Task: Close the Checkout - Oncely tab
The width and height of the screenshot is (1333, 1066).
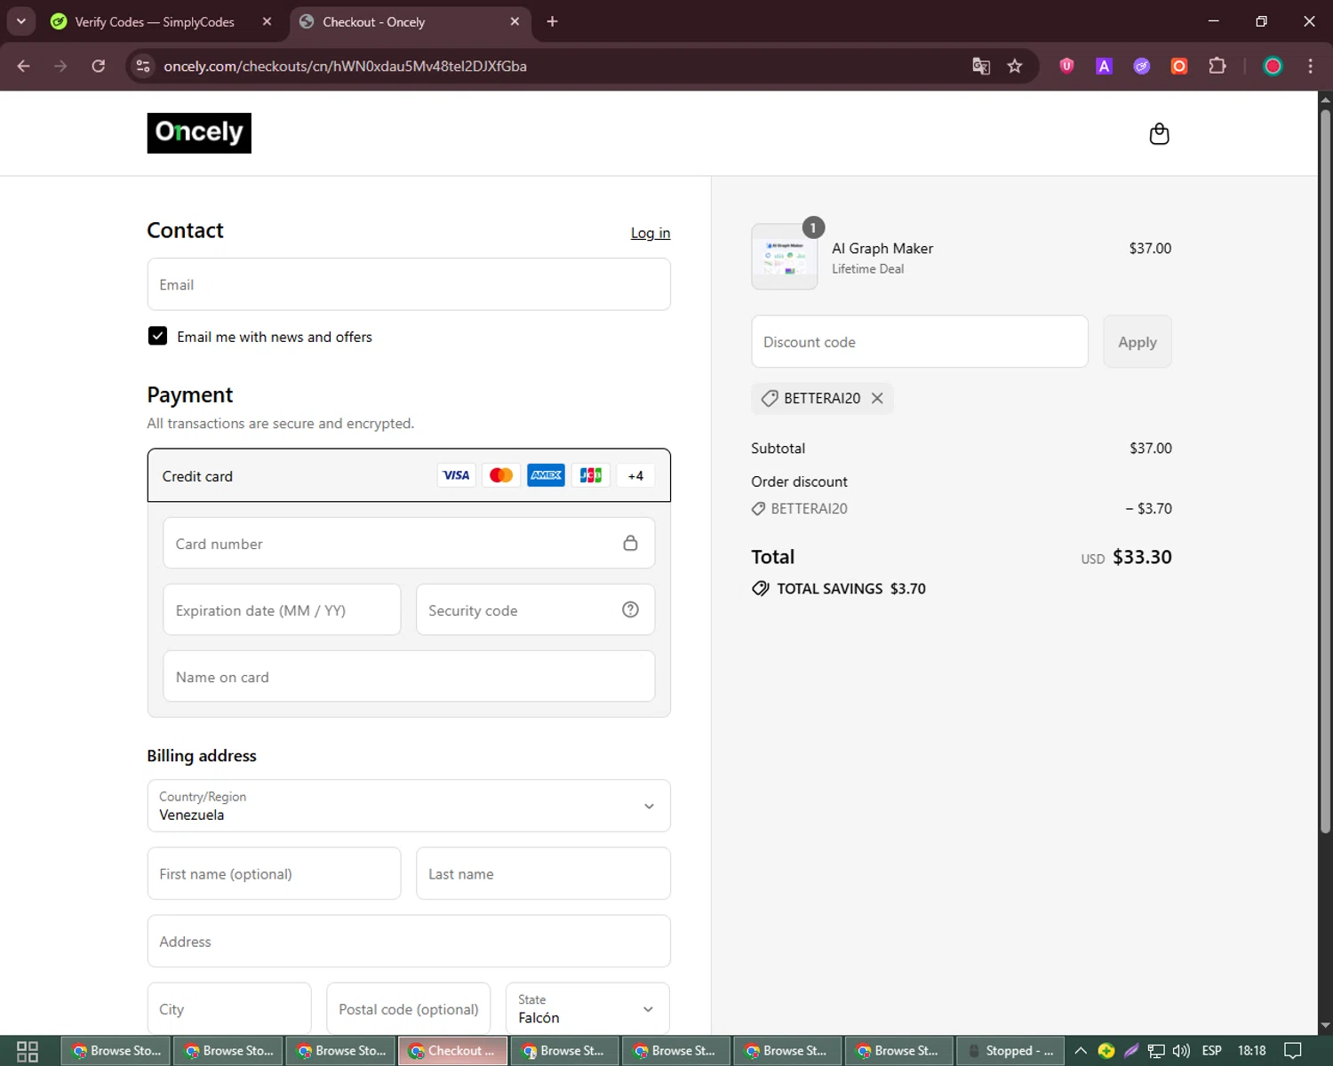Action: click(x=515, y=21)
